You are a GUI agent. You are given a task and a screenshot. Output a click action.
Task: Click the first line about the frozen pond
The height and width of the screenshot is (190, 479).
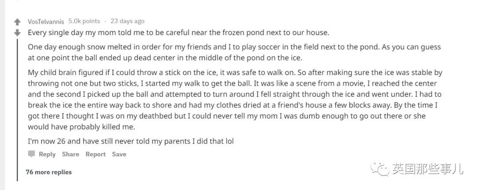178,33
